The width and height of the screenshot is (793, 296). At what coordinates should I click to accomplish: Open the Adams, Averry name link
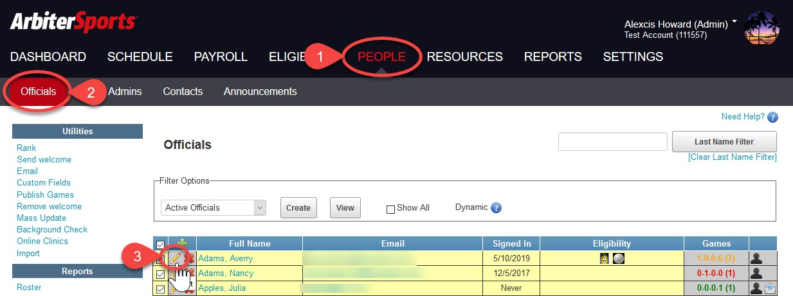coord(225,258)
